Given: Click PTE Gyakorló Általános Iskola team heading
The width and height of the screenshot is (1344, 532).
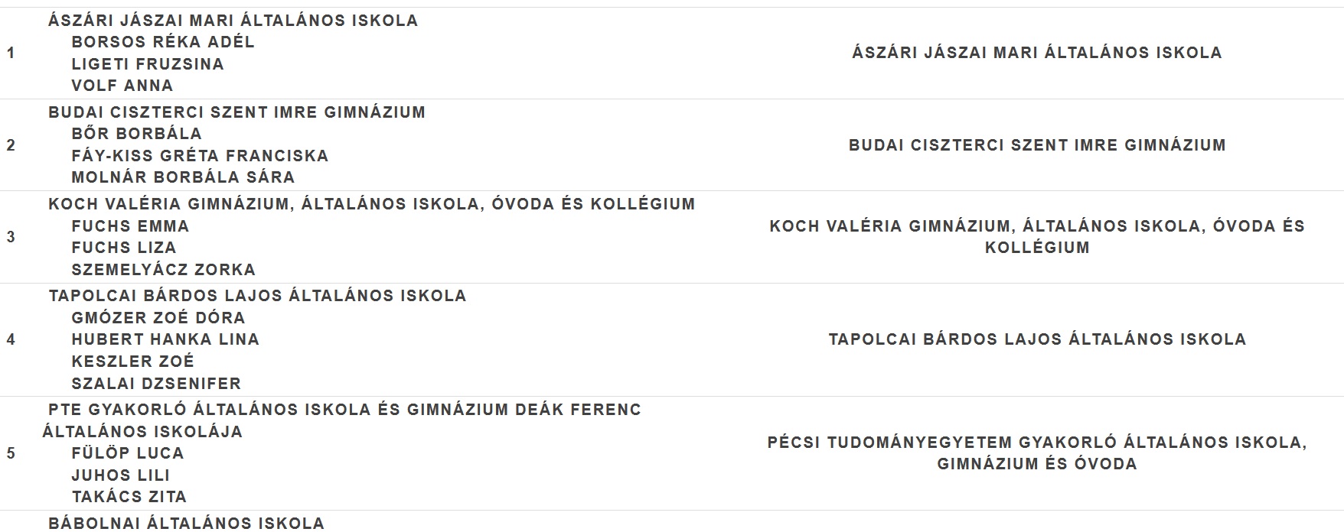Looking at the screenshot, I should click(x=342, y=420).
